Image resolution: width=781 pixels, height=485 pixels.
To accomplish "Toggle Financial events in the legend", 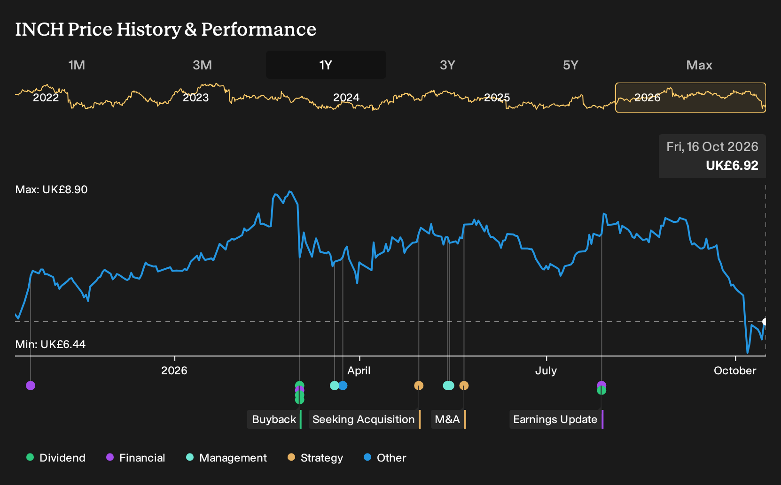I will point(136,458).
